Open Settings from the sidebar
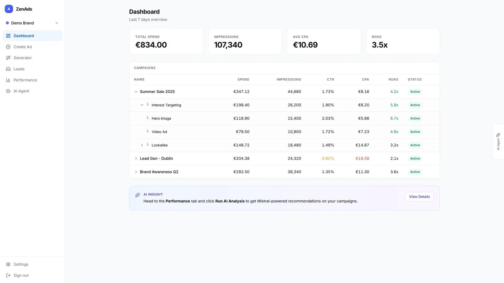The width and height of the screenshot is (504, 283). [32, 264]
